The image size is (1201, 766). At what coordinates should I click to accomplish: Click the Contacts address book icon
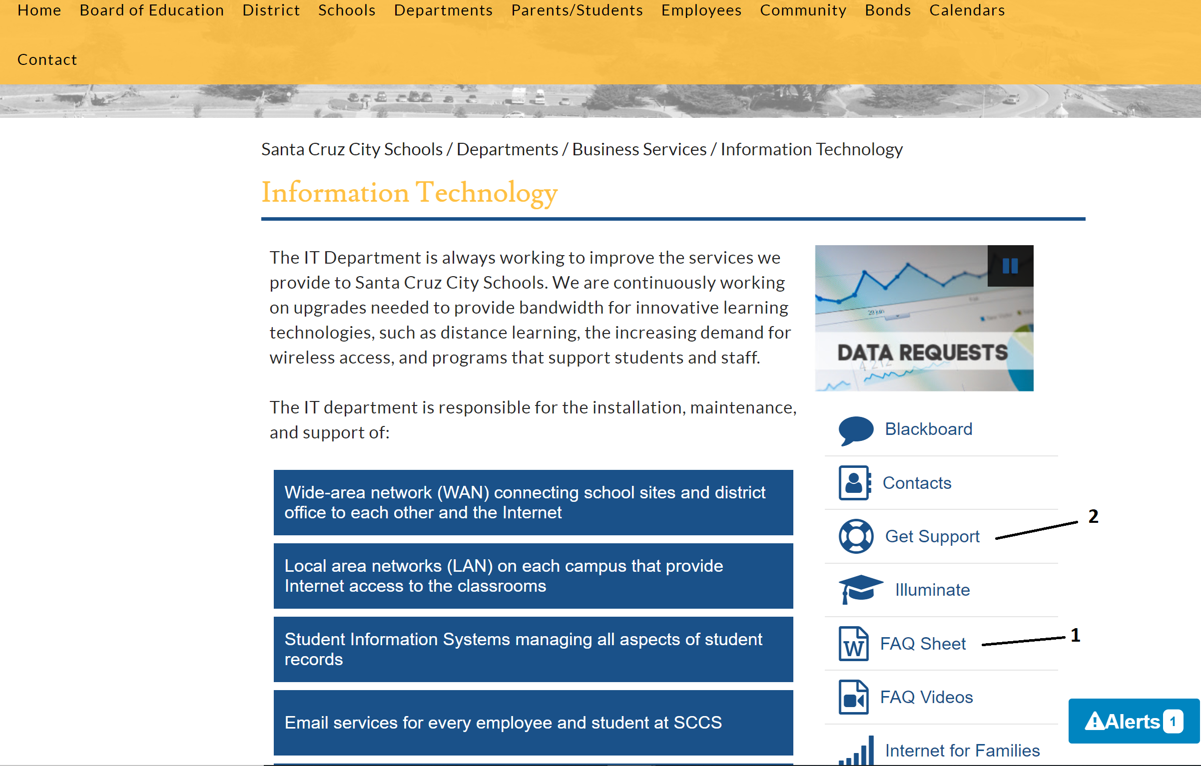(x=854, y=483)
